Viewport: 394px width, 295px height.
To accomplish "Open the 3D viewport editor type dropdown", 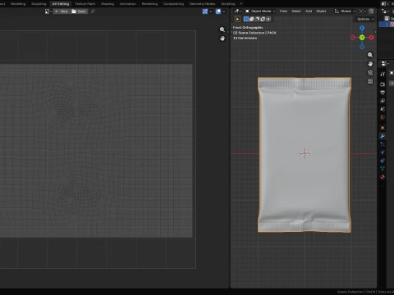I will (x=237, y=11).
